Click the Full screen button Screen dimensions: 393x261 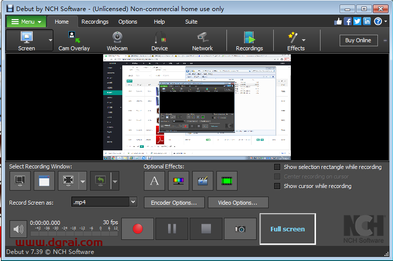(x=288, y=229)
